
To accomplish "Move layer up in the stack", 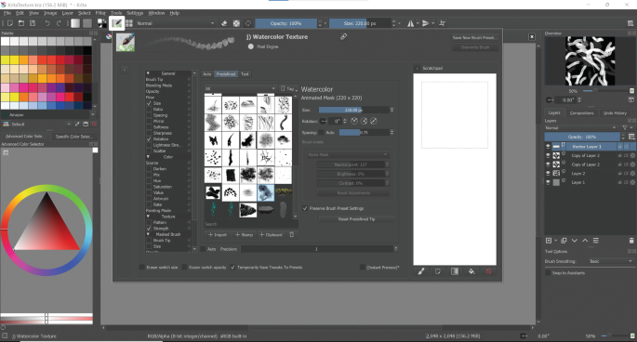I will 585,241.
